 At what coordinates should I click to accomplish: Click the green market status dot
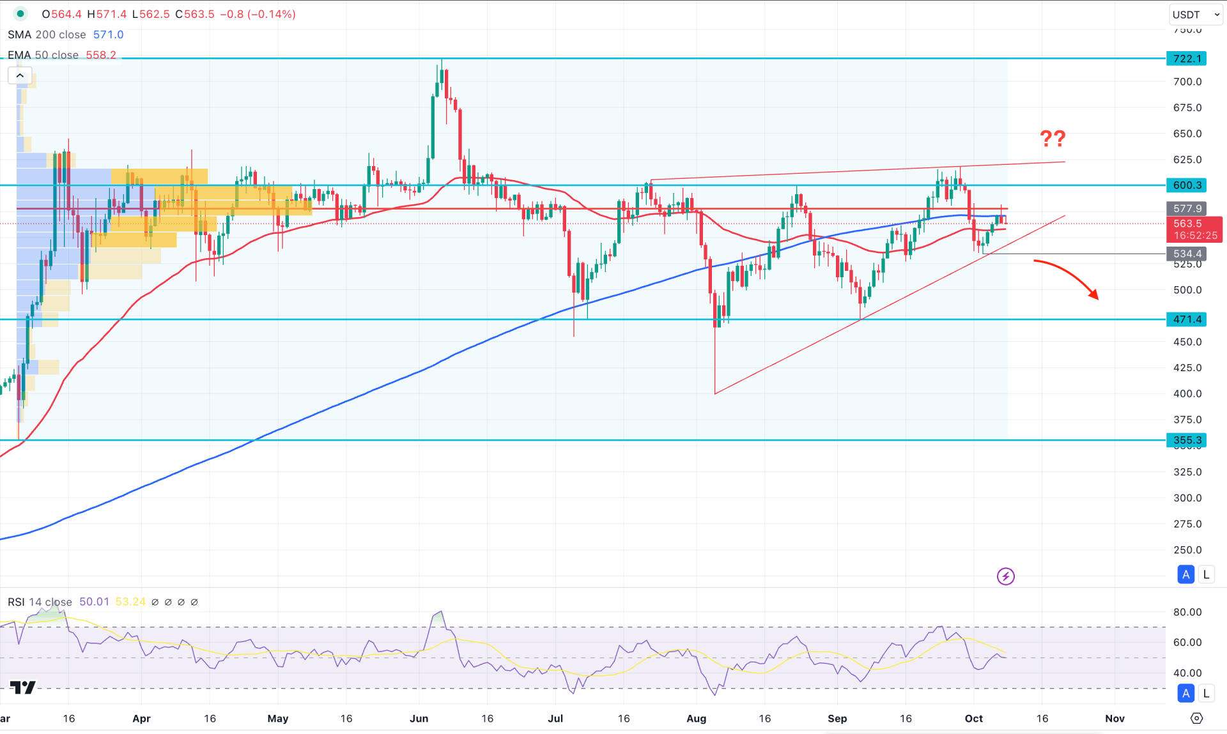coord(20,13)
